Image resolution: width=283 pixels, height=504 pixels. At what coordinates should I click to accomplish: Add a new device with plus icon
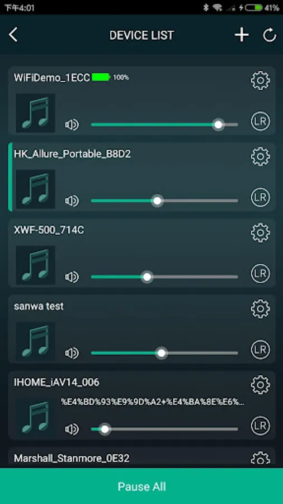click(x=242, y=35)
